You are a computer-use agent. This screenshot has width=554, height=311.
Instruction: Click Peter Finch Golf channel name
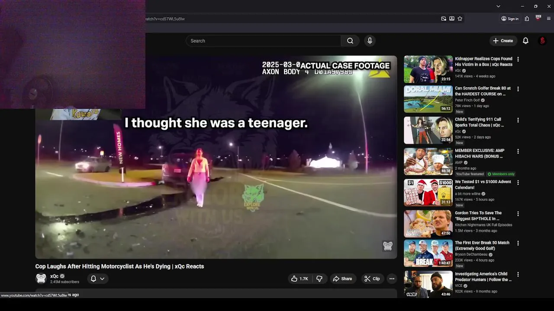coord(467,100)
